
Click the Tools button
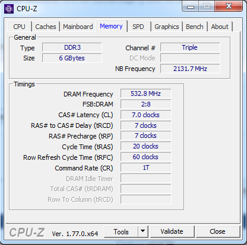pyautogui.click(x=121, y=231)
